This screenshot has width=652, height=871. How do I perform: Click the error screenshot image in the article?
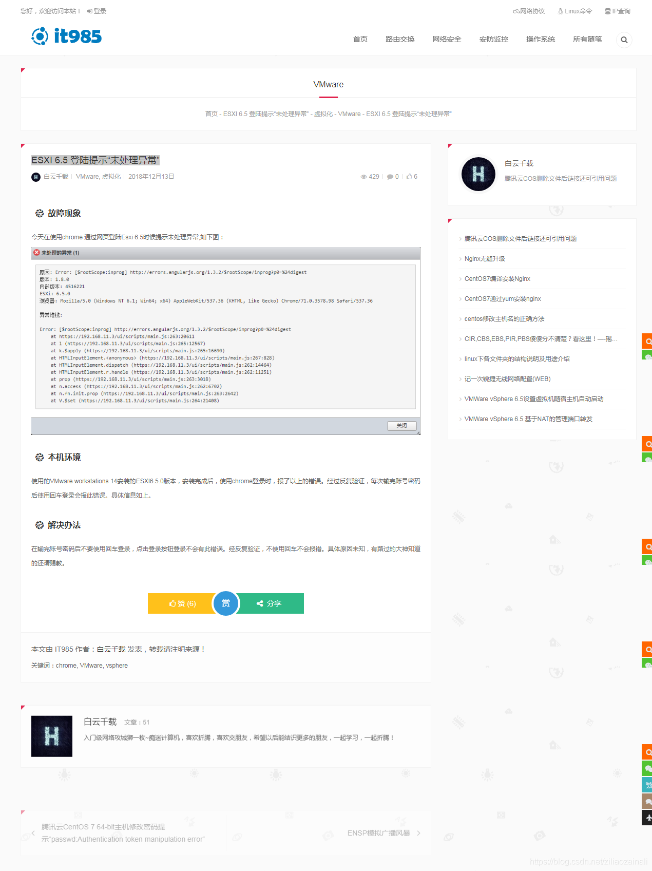coord(226,341)
